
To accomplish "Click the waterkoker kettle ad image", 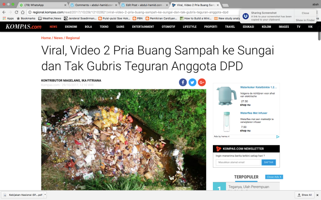I will 226,96.
